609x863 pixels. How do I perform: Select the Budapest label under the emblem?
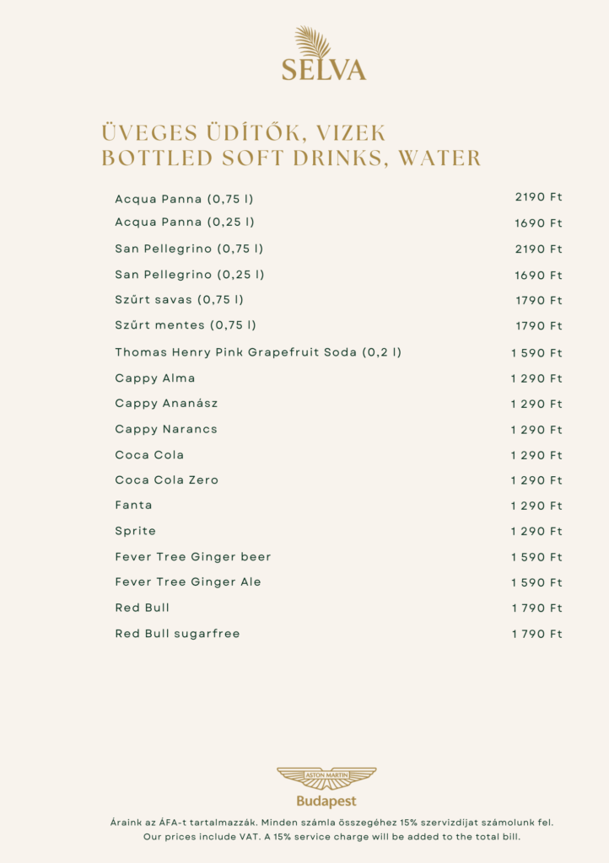click(x=326, y=801)
